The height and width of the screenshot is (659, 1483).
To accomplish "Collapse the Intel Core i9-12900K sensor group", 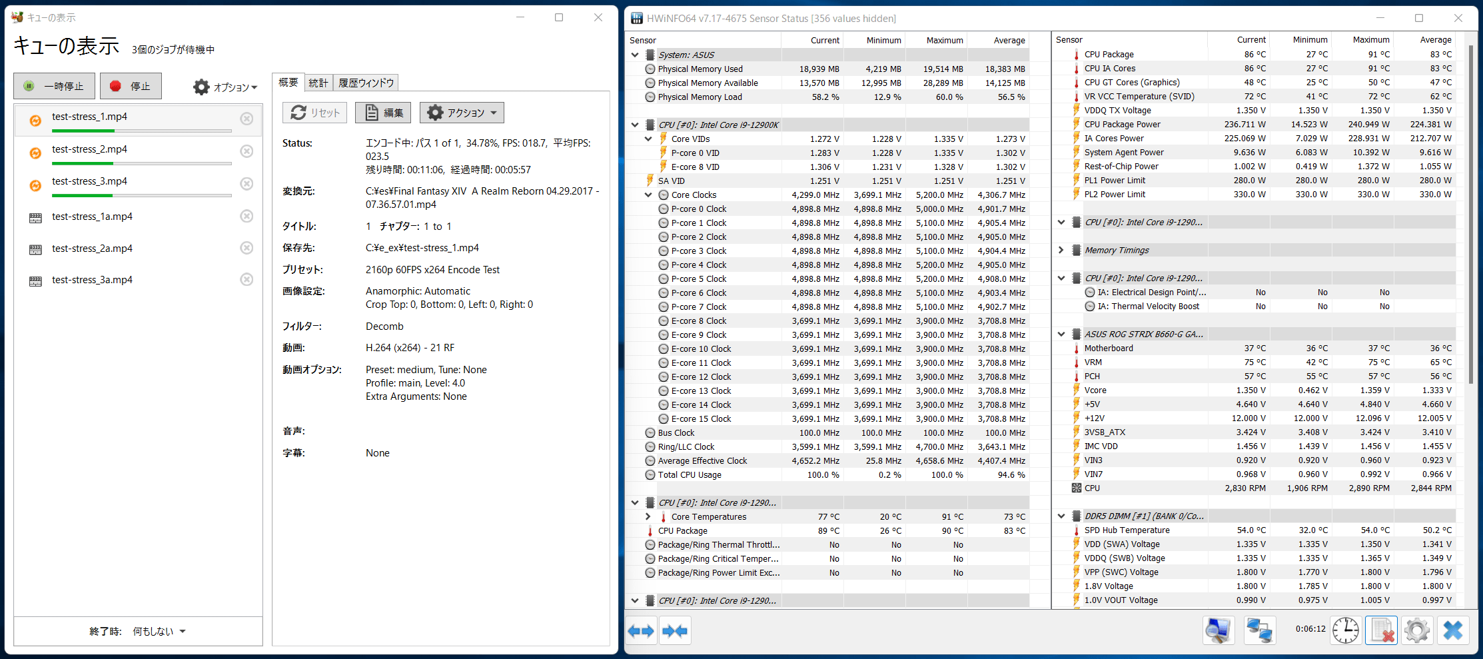I will [x=635, y=125].
